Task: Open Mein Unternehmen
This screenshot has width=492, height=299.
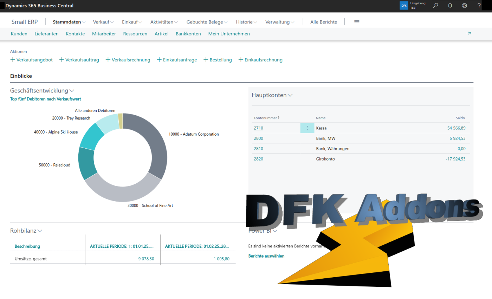Action: click(229, 34)
